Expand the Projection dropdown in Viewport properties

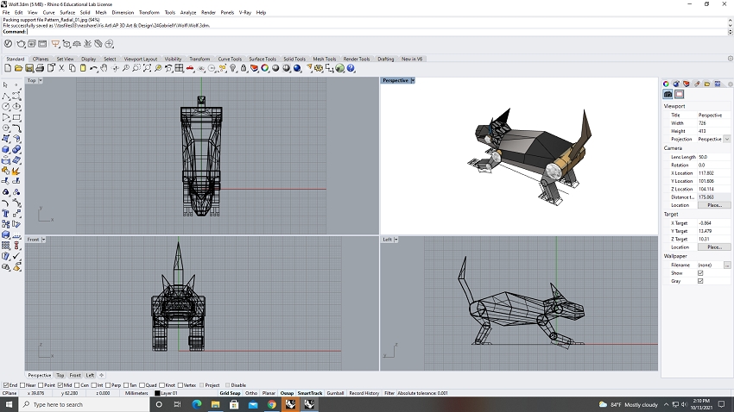click(727, 139)
